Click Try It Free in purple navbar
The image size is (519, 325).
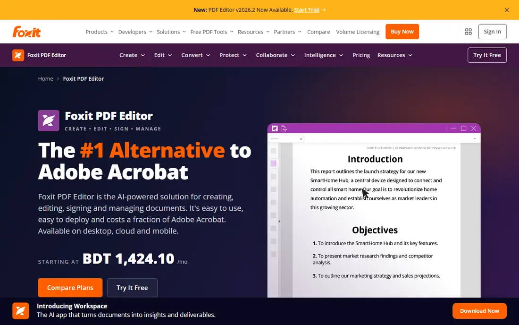[487, 55]
